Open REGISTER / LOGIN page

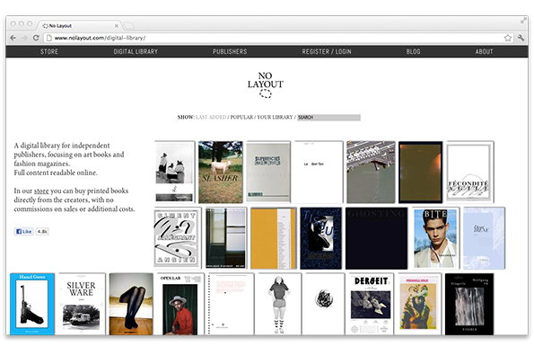click(x=327, y=51)
